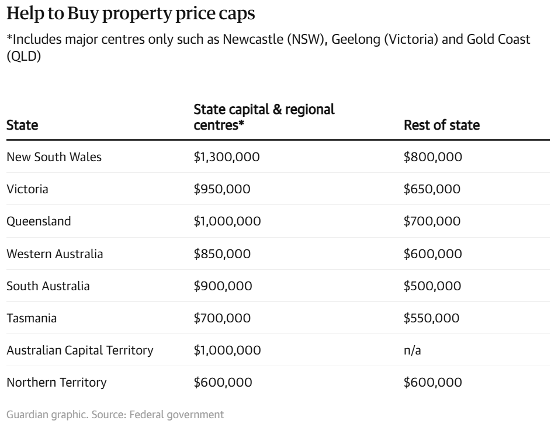Click the Victoria row label
The image size is (558, 424).
(27, 189)
